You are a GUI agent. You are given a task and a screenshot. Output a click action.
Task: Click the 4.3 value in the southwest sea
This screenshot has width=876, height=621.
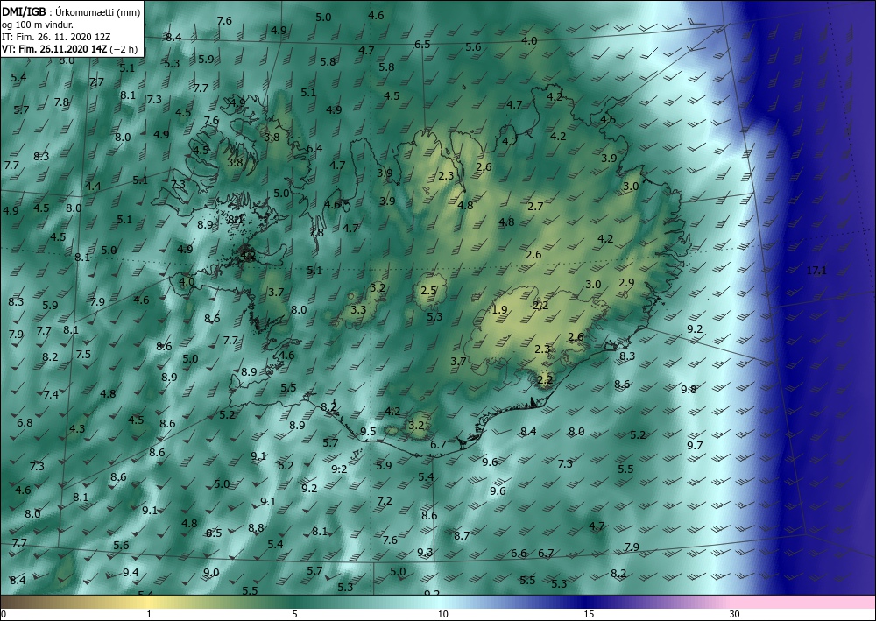pyautogui.click(x=77, y=429)
